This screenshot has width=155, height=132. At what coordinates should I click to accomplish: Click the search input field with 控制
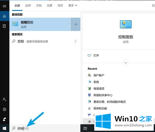click(x=45, y=128)
